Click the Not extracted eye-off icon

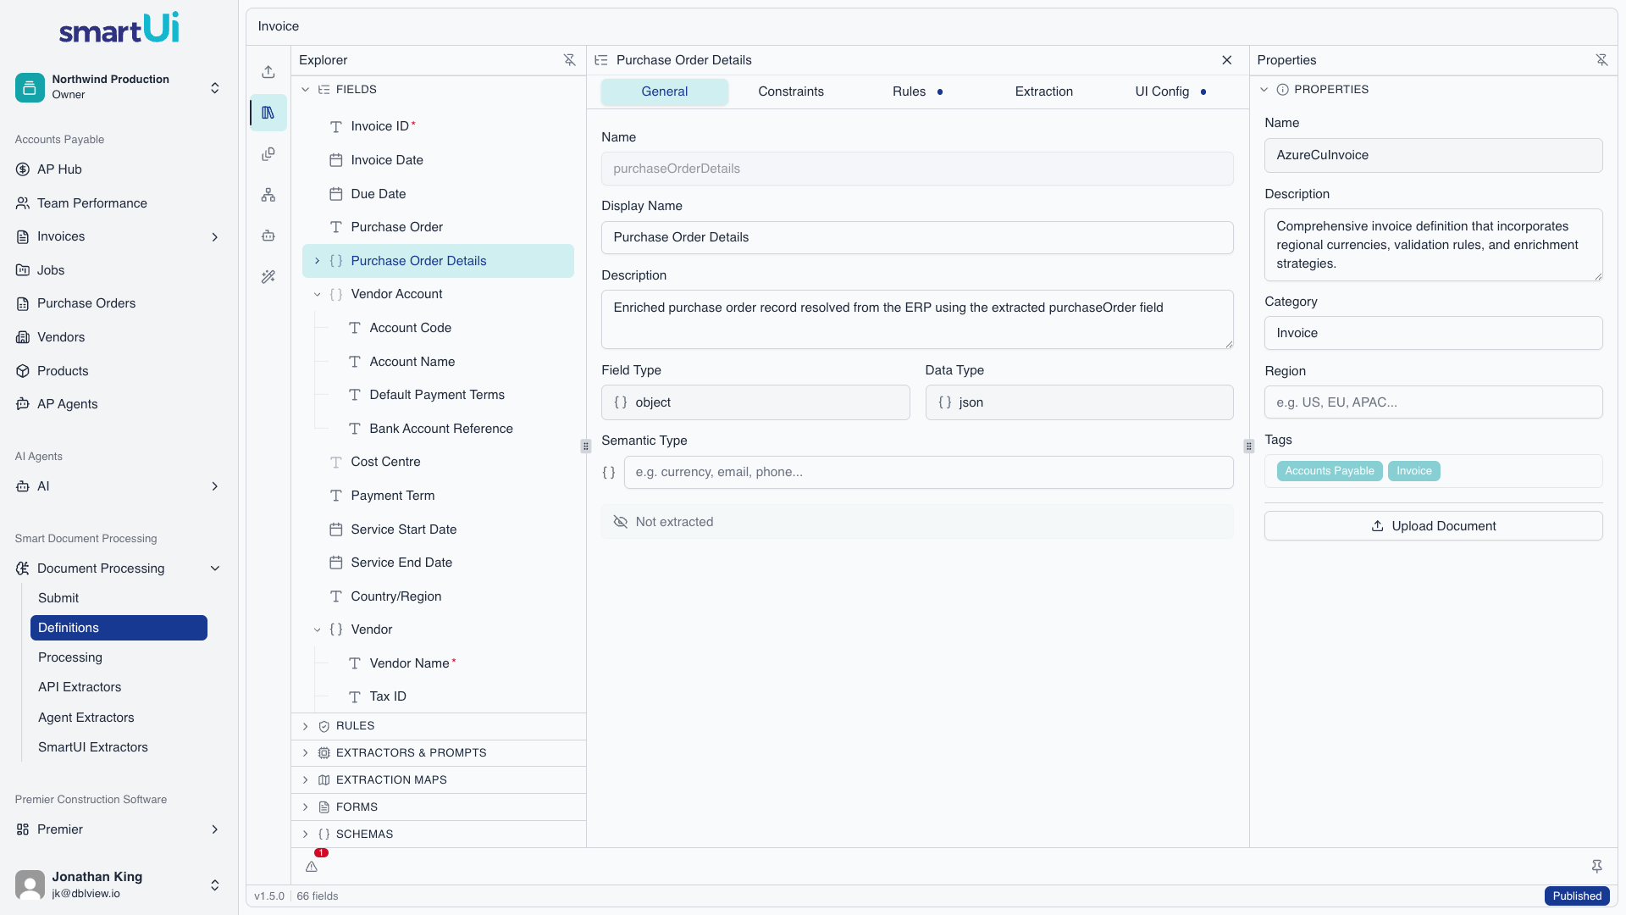(621, 522)
